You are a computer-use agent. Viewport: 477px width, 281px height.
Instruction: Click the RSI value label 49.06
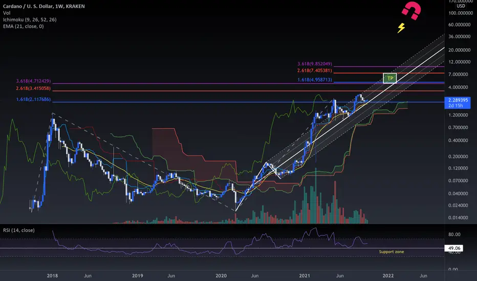pyautogui.click(x=454, y=248)
